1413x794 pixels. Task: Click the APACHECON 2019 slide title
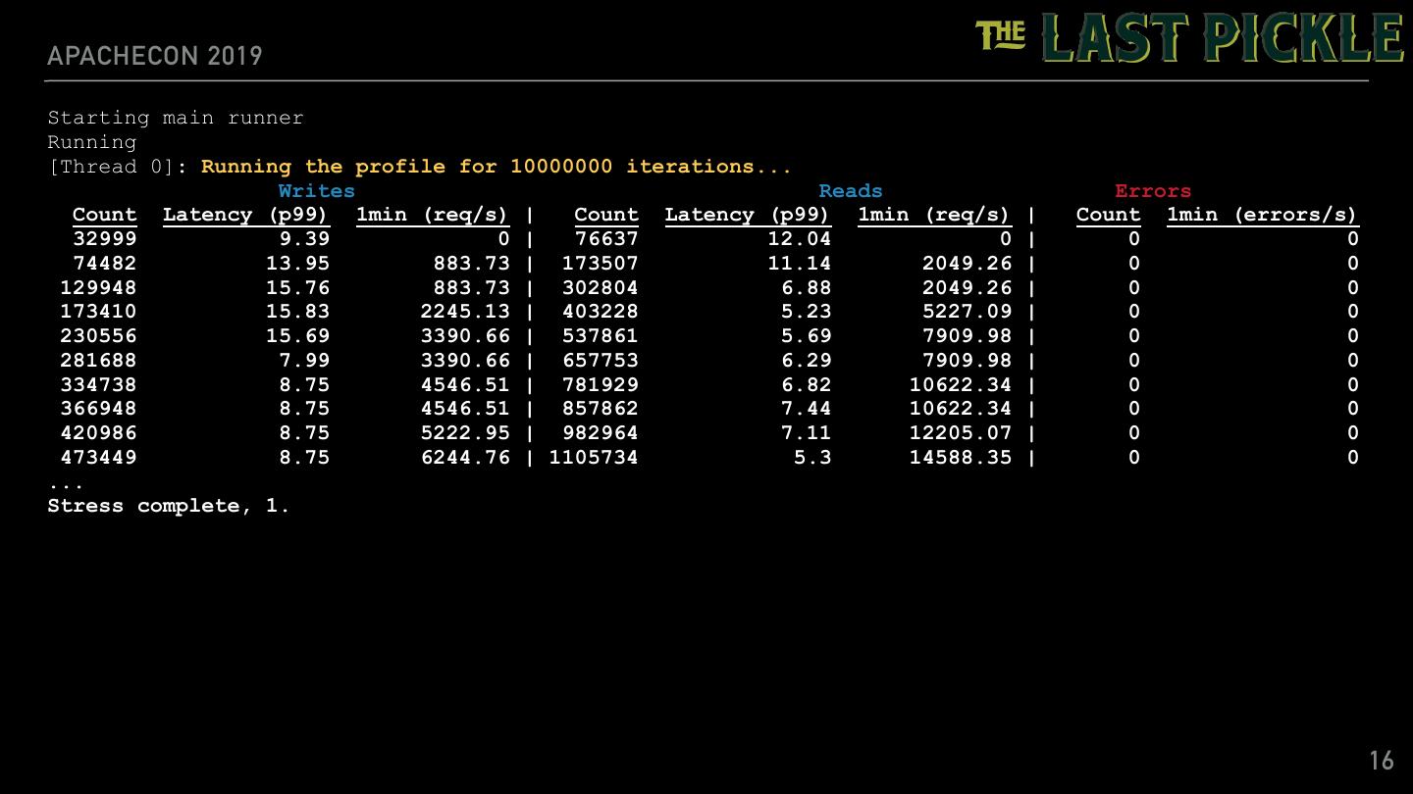pyautogui.click(x=155, y=56)
